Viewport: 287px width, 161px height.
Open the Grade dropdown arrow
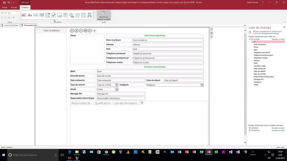(117, 89)
